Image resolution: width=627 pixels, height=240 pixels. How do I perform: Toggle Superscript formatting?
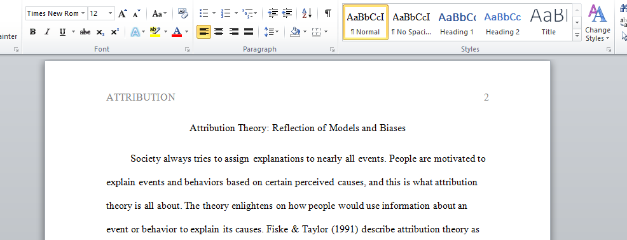click(x=114, y=32)
